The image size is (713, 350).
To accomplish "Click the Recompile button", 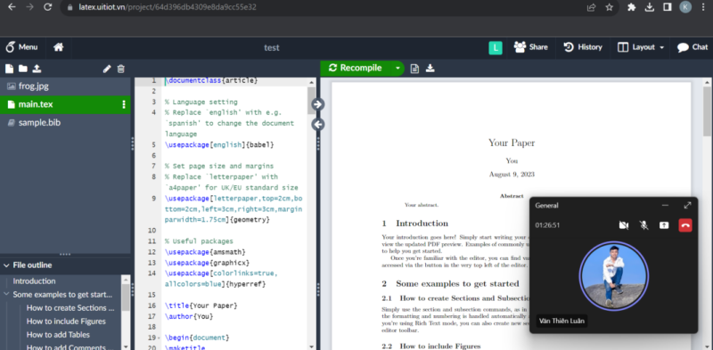I will pos(355,69).
